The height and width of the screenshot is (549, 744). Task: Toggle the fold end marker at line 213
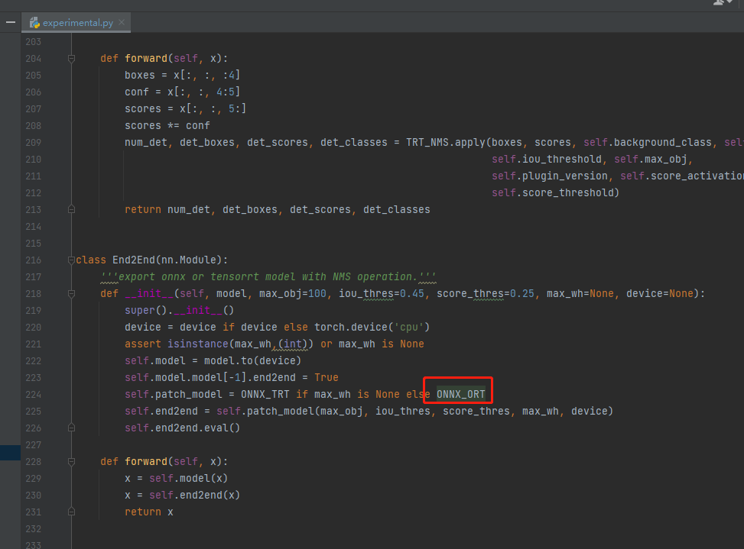click(71, 209)
